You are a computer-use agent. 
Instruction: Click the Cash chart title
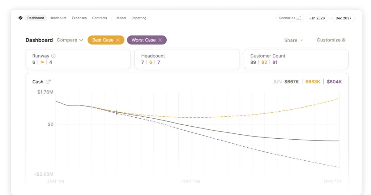tap(38, 82)
